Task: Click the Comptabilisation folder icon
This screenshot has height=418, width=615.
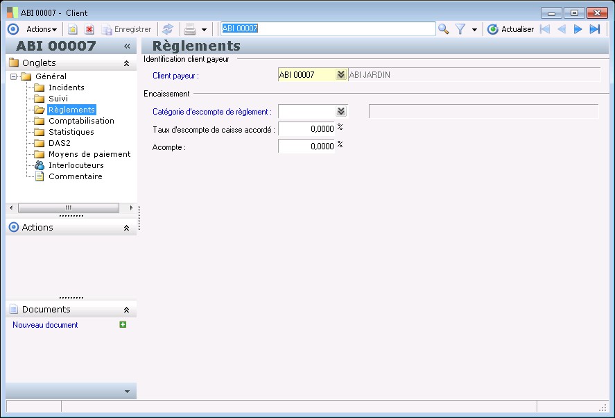Action: (40, 121)
